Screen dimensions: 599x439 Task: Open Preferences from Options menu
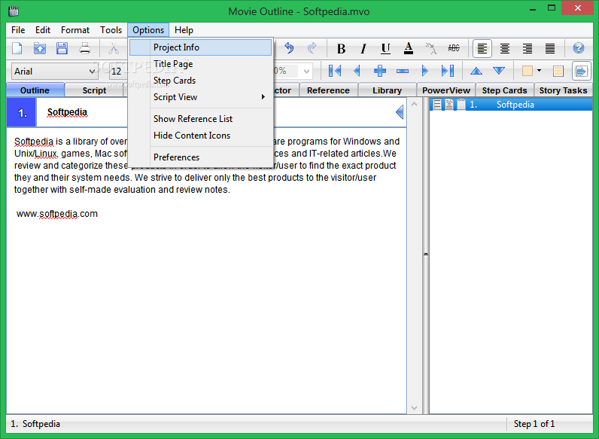tap(201, 157)
